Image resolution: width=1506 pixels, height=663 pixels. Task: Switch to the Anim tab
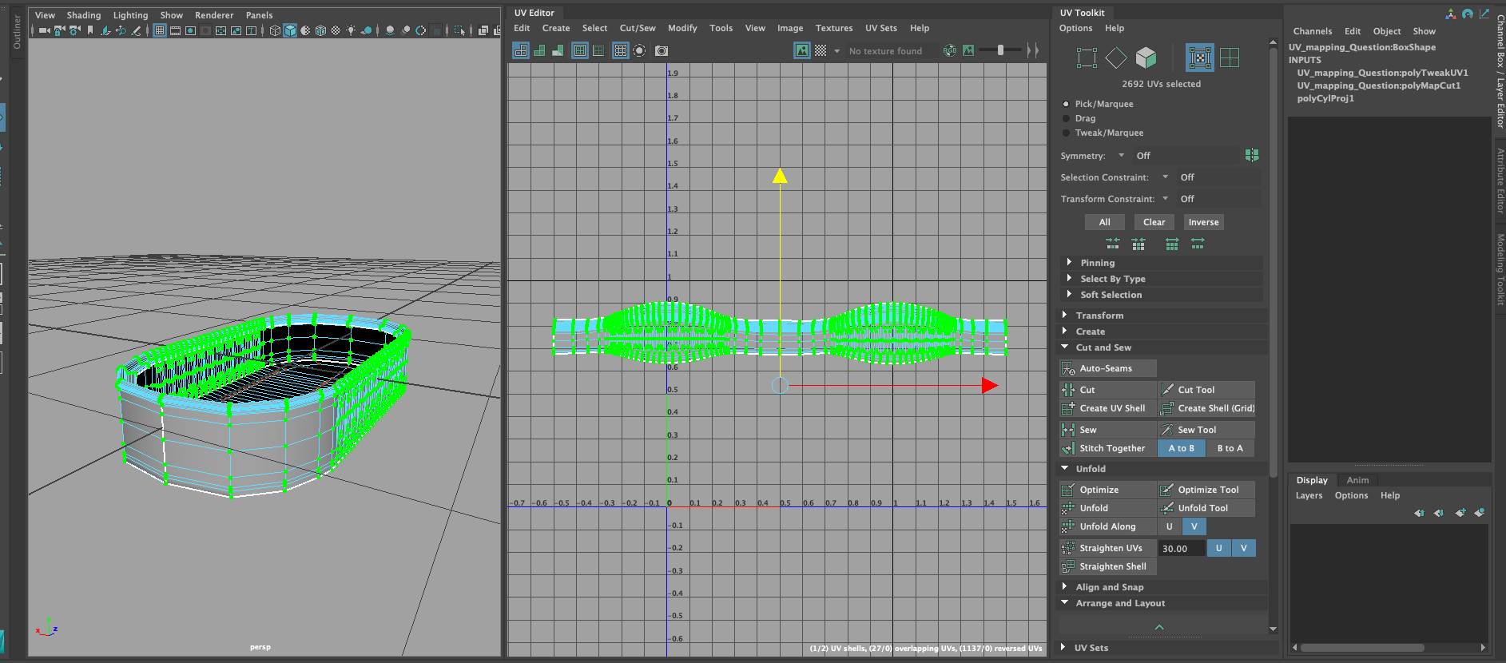click(1357, 480)
